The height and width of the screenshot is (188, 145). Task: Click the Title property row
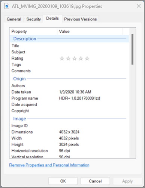click(69, 46)
